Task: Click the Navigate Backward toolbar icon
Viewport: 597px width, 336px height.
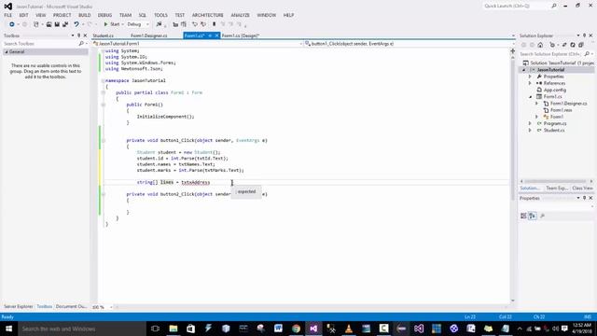Action: (x=12, y=24)
